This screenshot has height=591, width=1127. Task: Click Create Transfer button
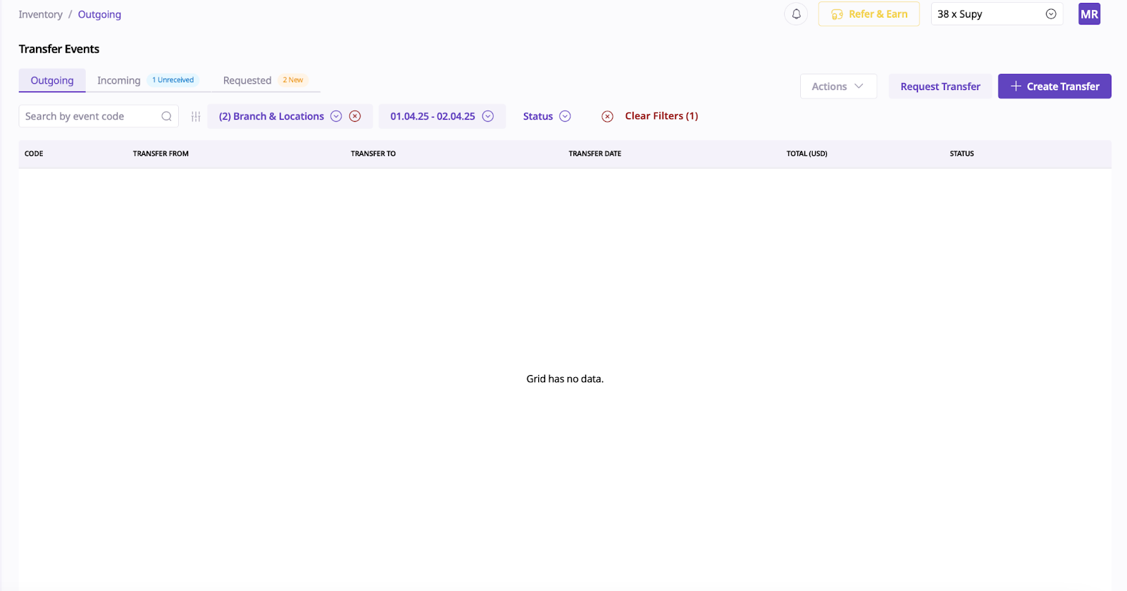[1054, 87]
